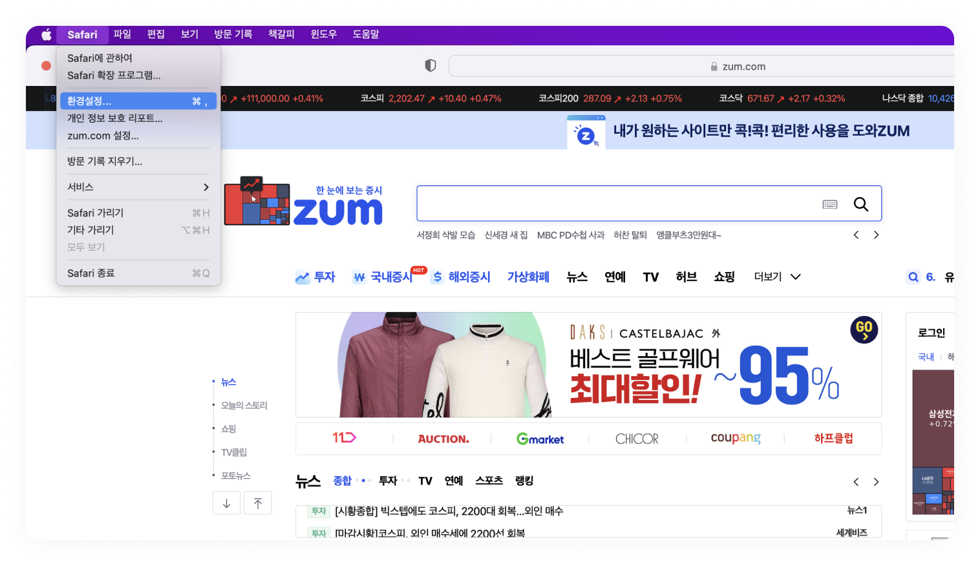Click the next chevron beside trending keywords
The width and height of the screenshot is (980, 566).
[876, 235]
